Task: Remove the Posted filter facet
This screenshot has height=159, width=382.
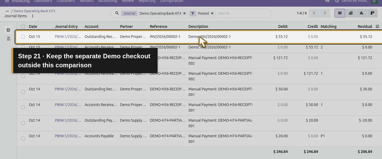Action: click(212, 13)
